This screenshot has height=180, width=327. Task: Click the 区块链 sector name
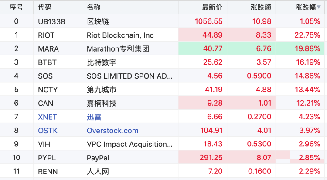[x=97, y=21]
